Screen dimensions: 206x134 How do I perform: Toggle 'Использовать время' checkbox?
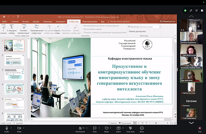click(x=83, y=29)
